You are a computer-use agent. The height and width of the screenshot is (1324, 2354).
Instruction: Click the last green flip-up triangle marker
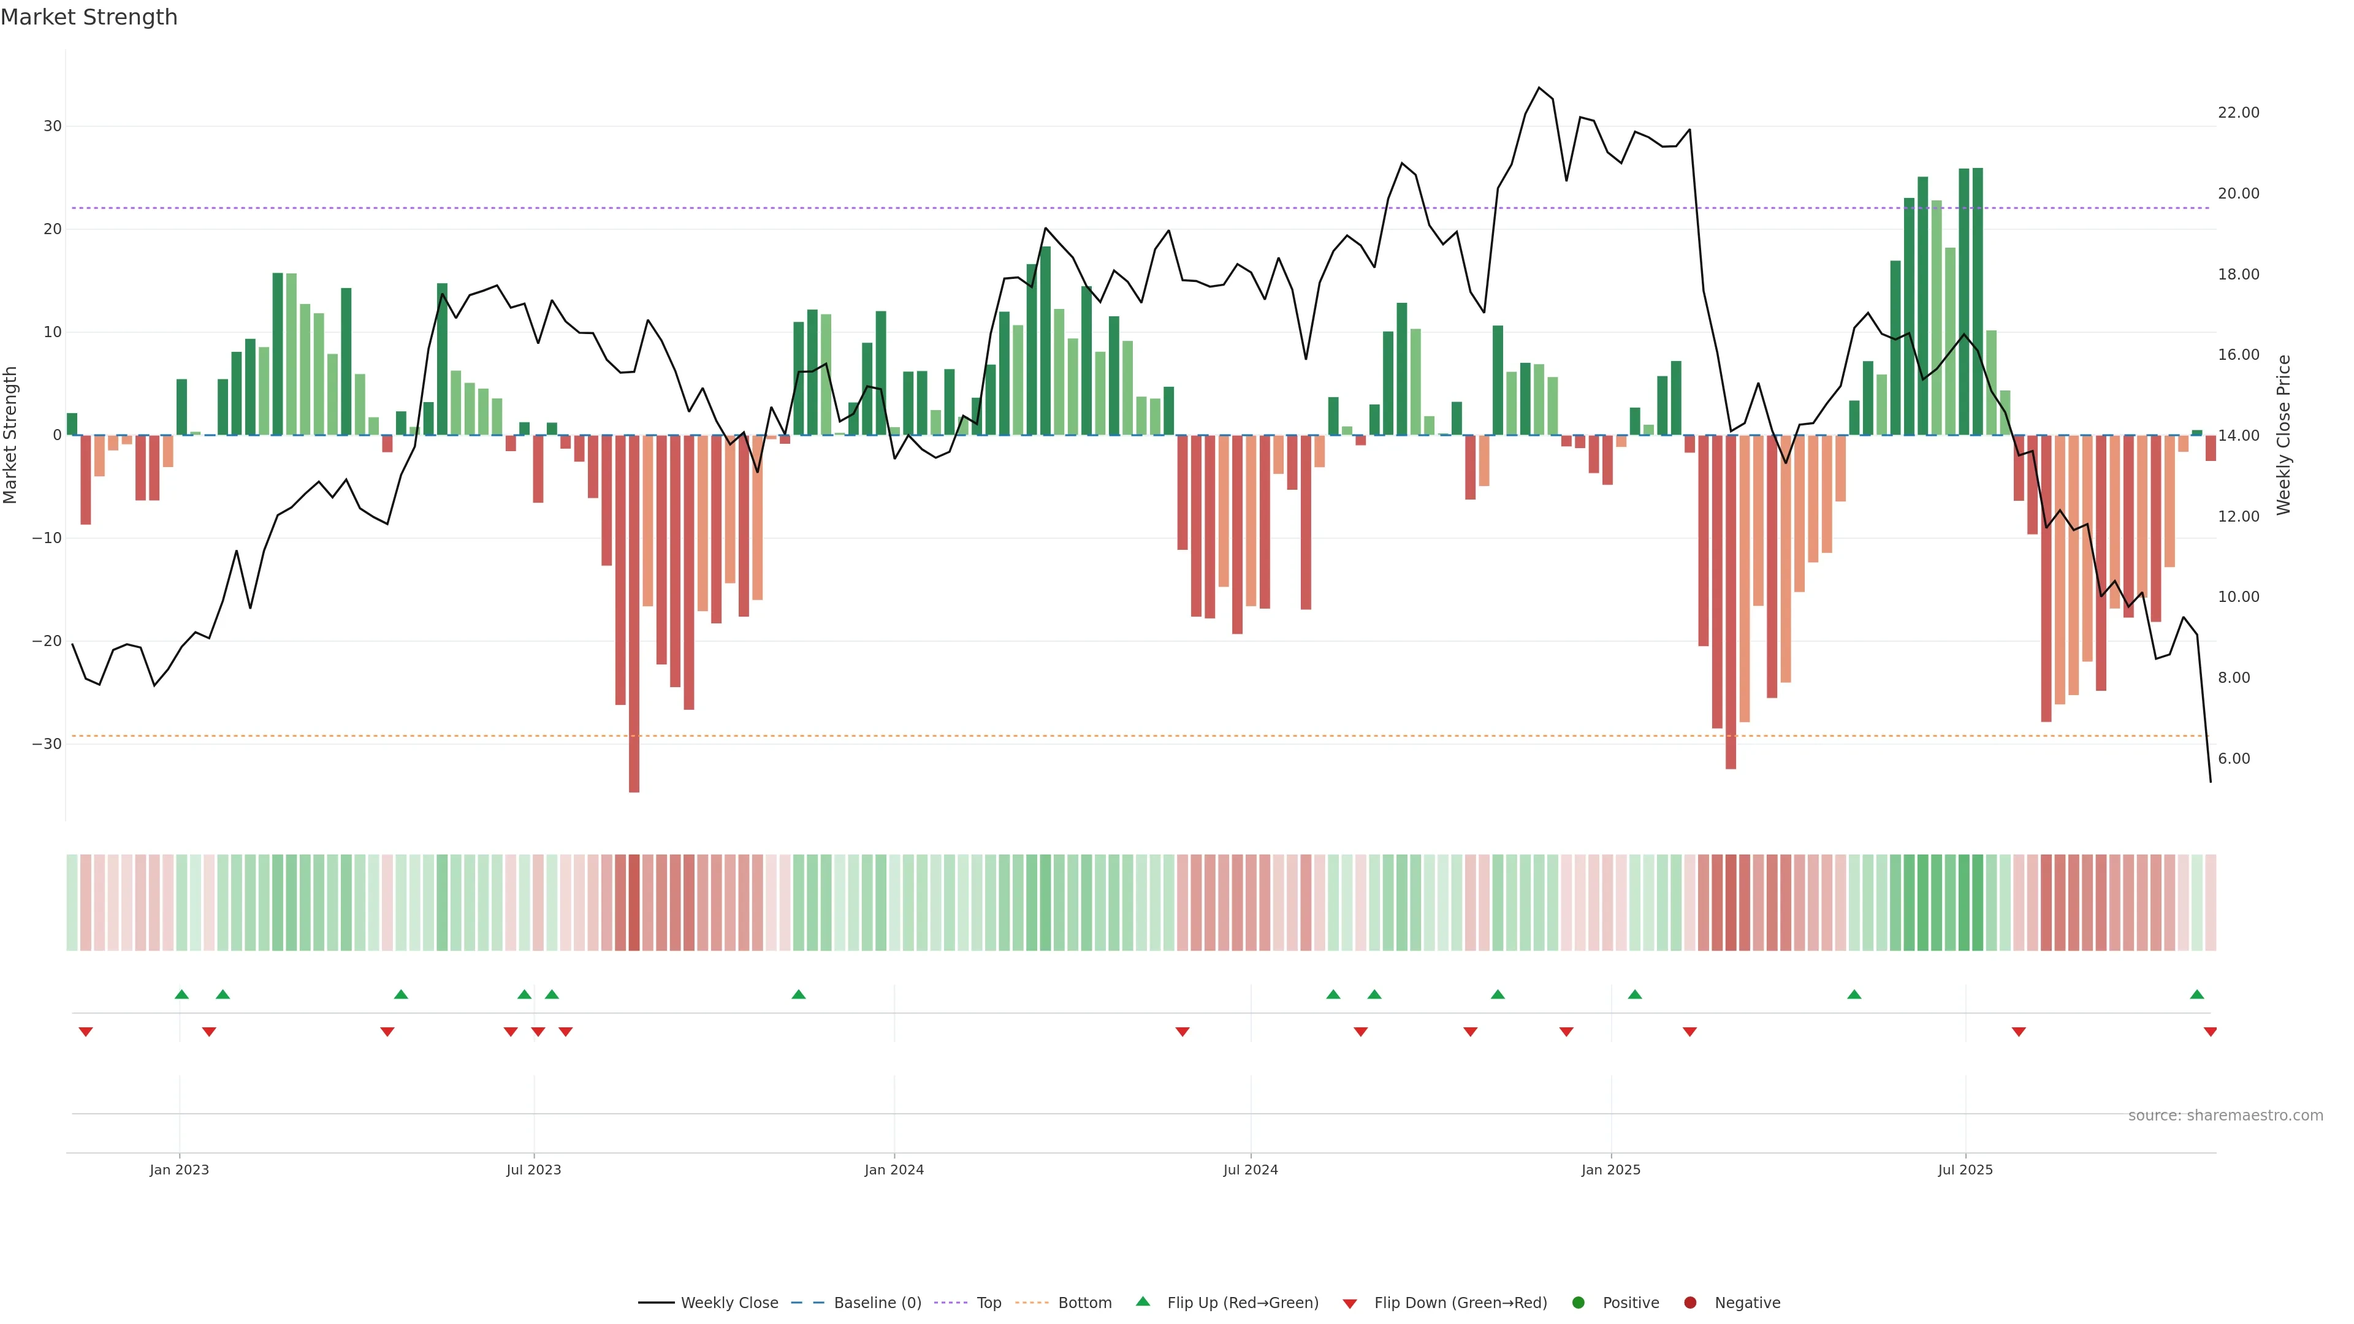coord(2197,994)
